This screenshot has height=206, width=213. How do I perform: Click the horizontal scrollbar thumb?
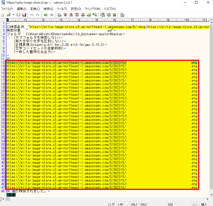[x=8, y=199]
